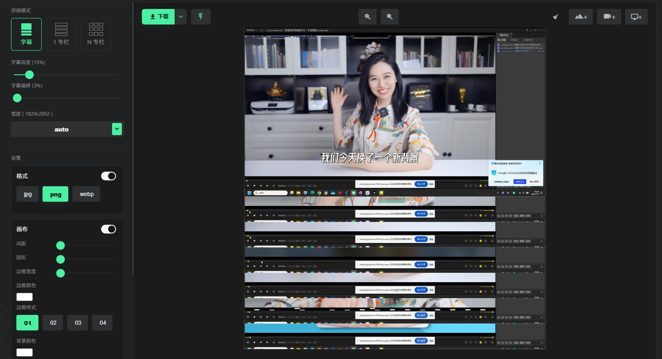Screen dimensions: 662x359
Task: Click the stitched preview image
Action: coord(395,188)
